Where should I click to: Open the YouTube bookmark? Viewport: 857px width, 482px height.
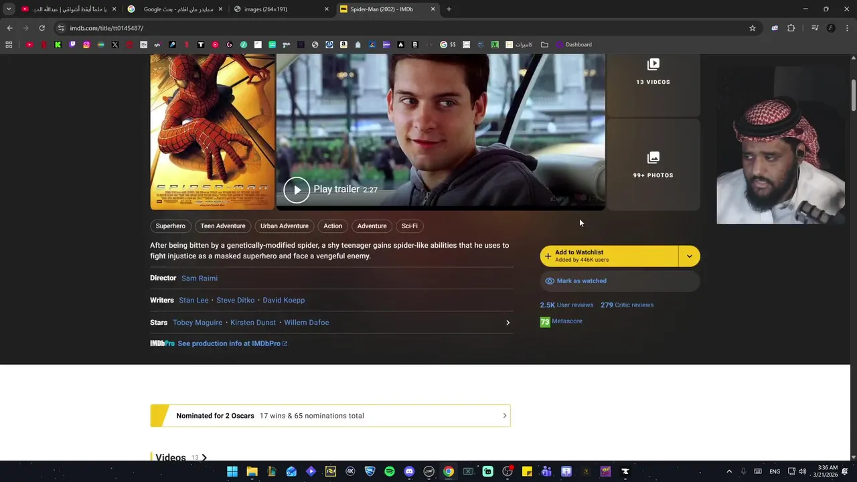(29, 45)
